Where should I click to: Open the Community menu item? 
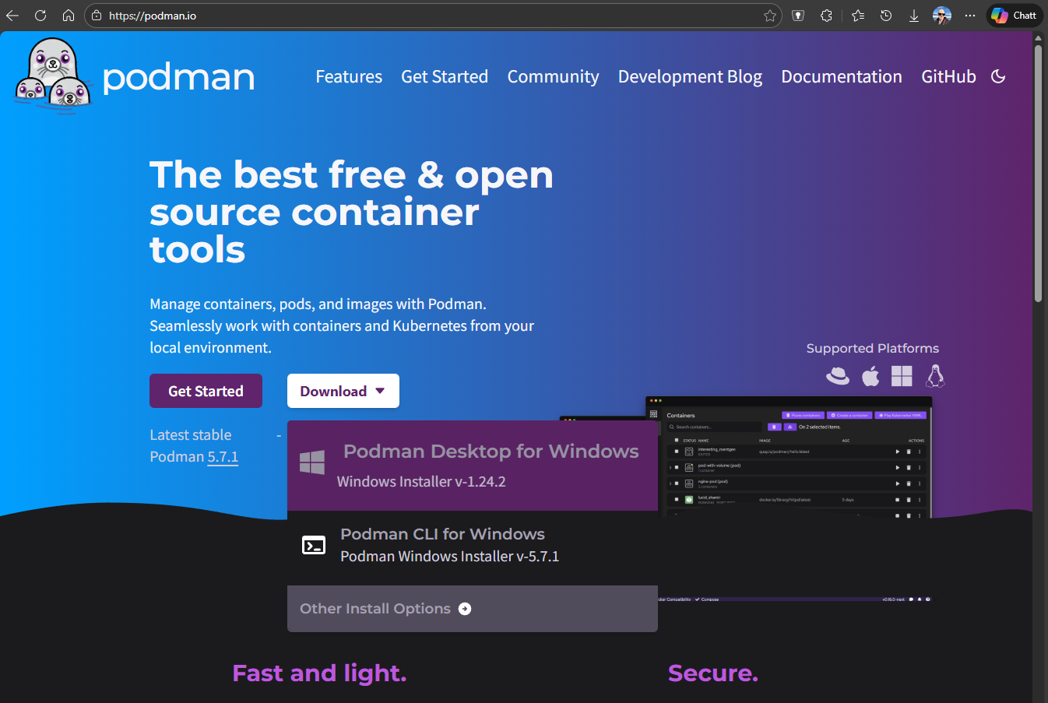[553, 76]
